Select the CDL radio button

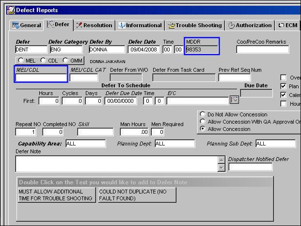tap(43, 60)
